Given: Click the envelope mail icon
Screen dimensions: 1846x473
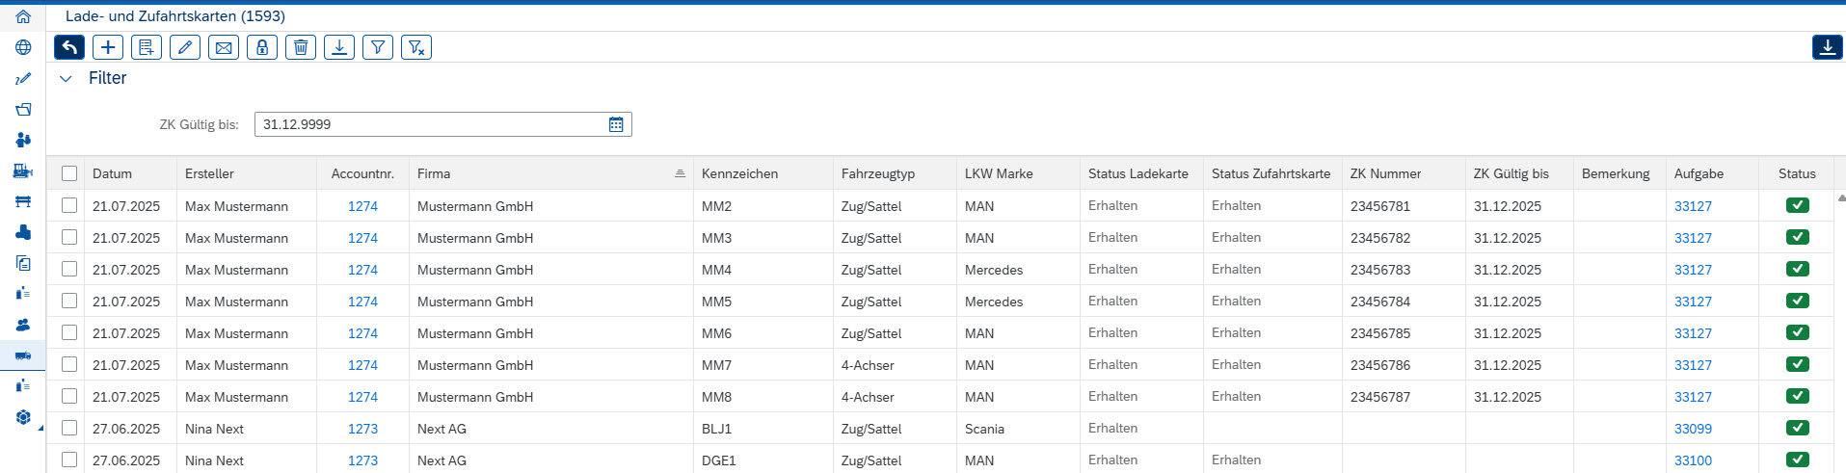Looking at the screenshot, I should tap(224, 47).
